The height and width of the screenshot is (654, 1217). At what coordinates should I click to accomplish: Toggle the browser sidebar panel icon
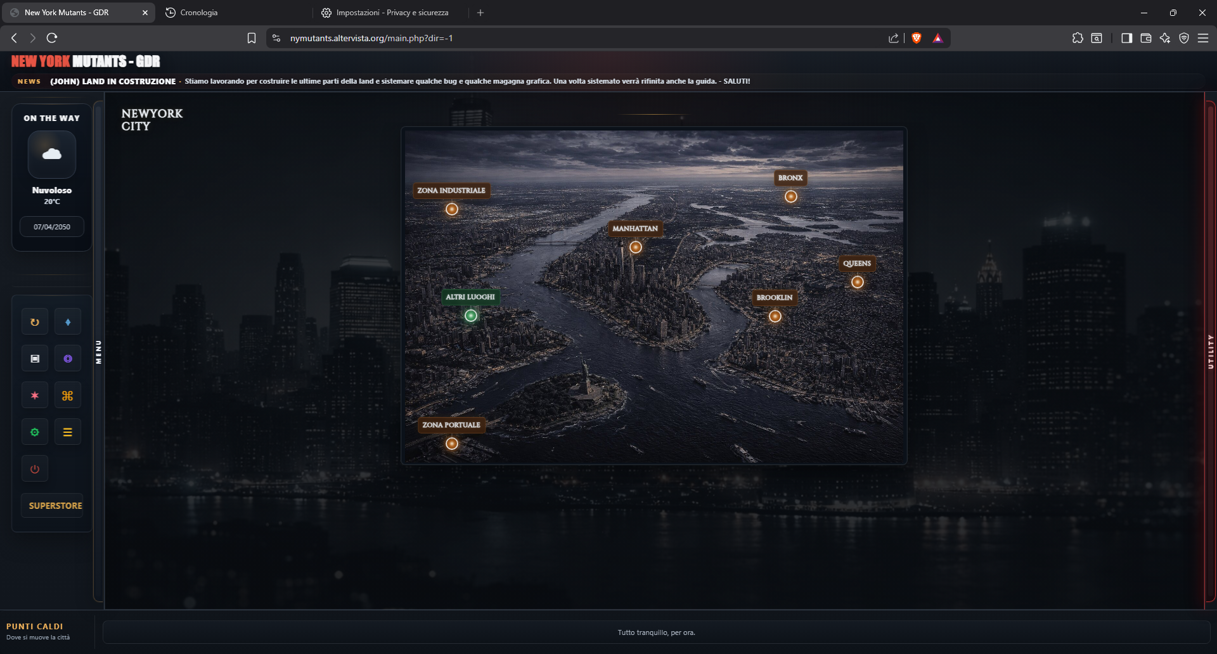click(1126, 38)
